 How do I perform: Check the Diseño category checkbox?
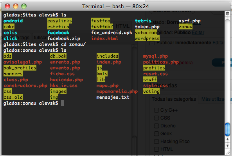[156, 126]
